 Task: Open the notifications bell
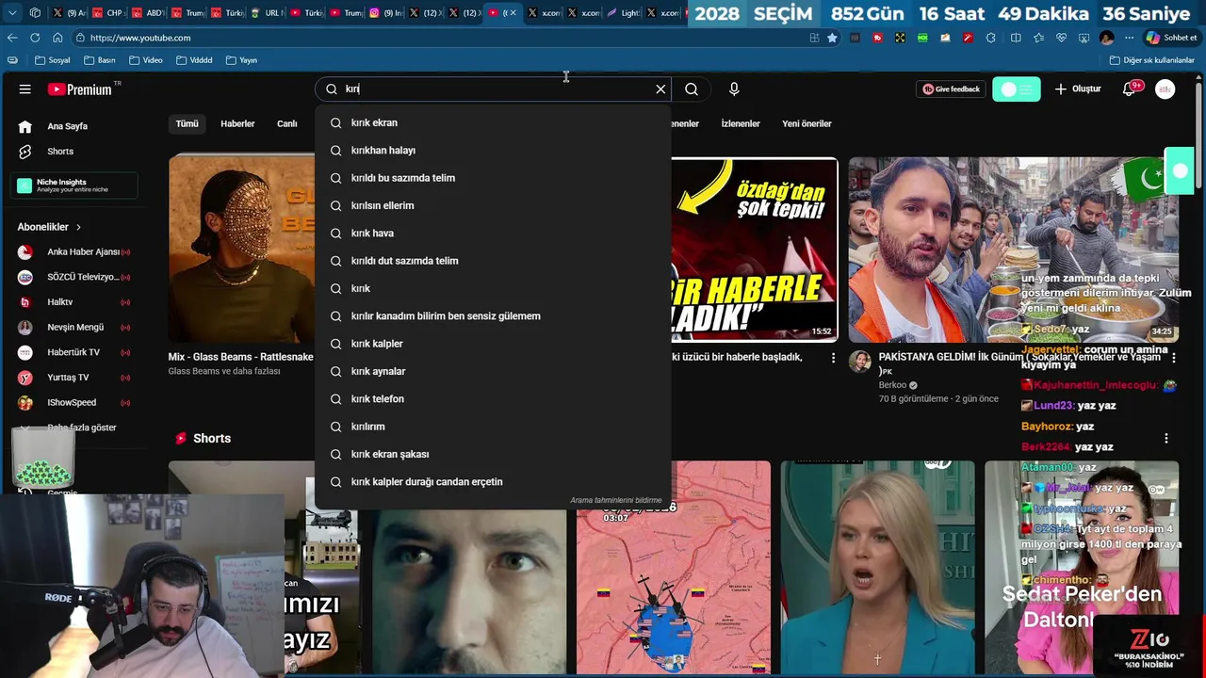1129,89
